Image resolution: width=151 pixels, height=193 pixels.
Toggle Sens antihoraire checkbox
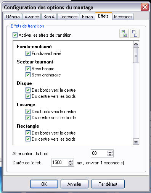tap(28, 75)
